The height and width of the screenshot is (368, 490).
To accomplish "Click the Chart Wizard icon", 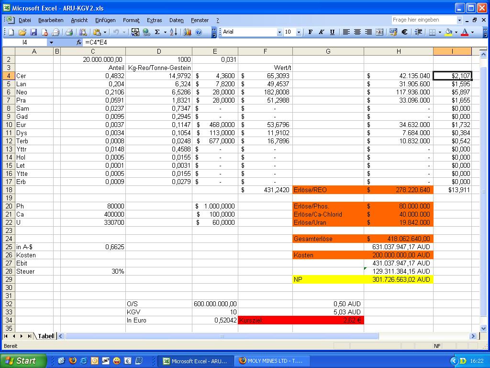I will pos(188,33).
